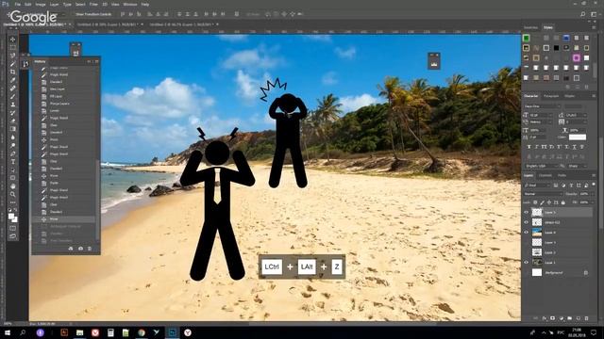The width and height of the screenshot is (604, 339).
Task: Switch to the Paths tab
Action: (x=562, y=176)
